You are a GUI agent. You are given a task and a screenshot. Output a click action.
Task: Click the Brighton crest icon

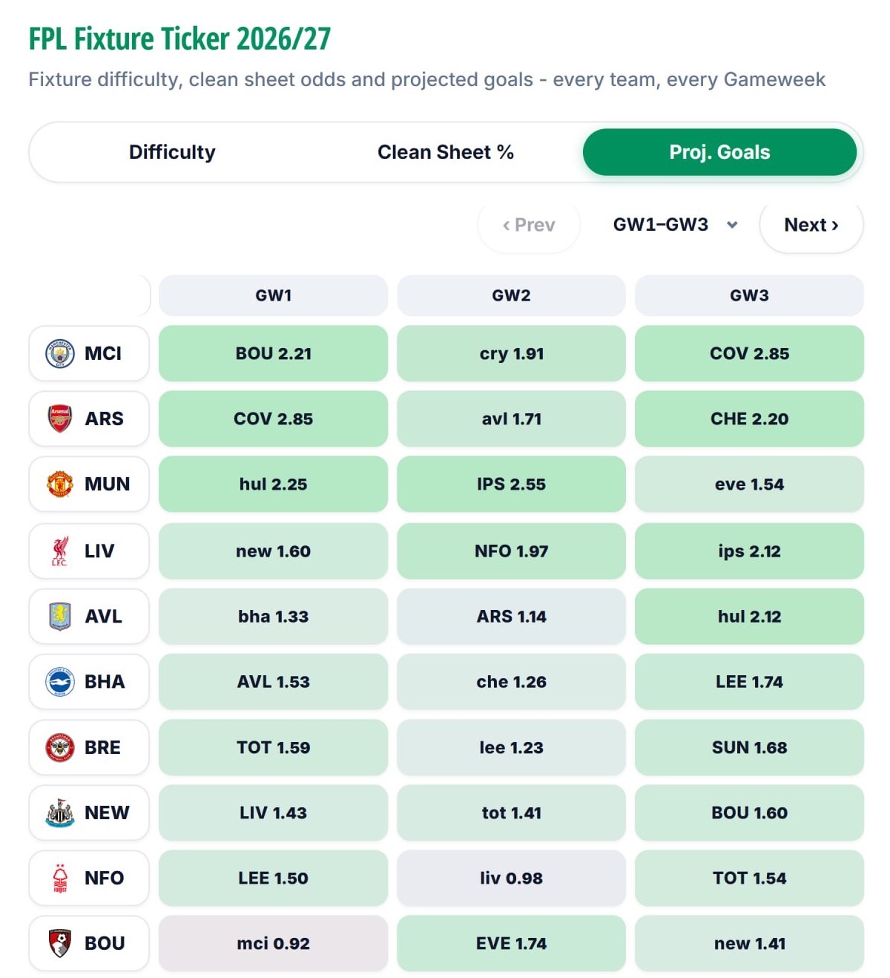[60, 682]
